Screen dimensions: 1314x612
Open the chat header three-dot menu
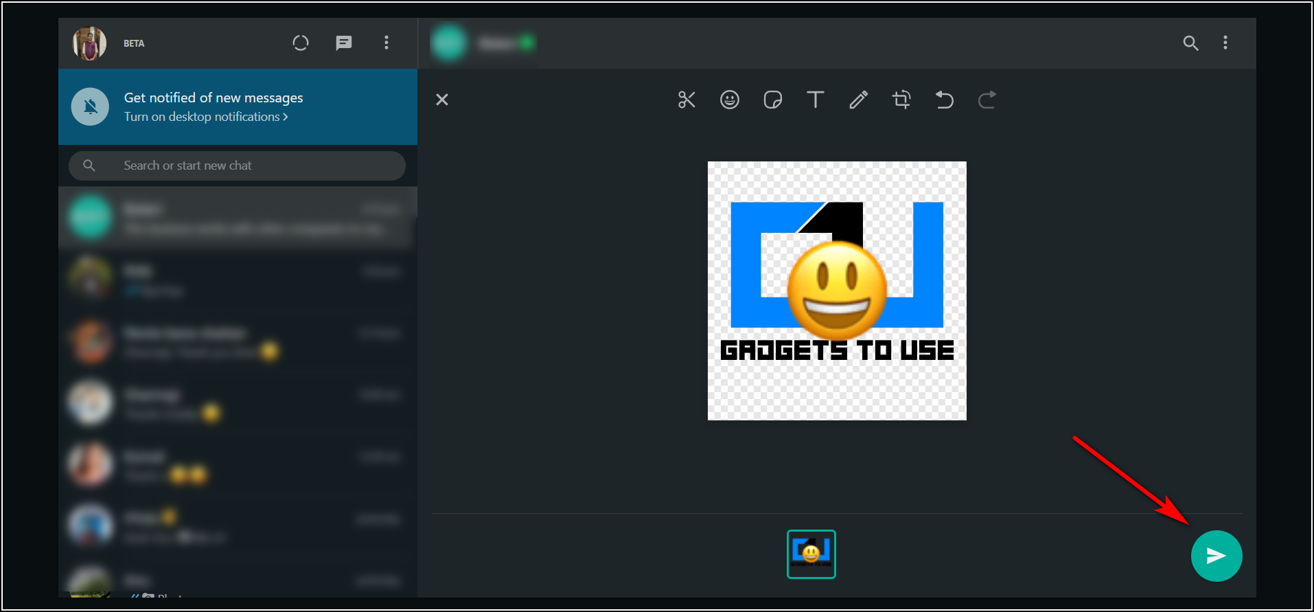(x=1225, y=43)
